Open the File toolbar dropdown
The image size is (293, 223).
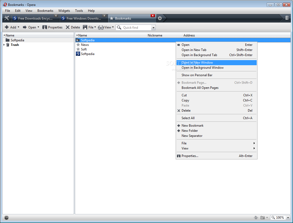pyautogui.click(x=89, y=27)
